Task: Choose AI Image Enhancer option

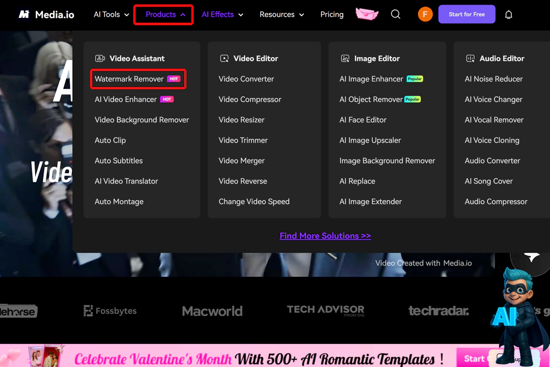Action: point(371,79)
